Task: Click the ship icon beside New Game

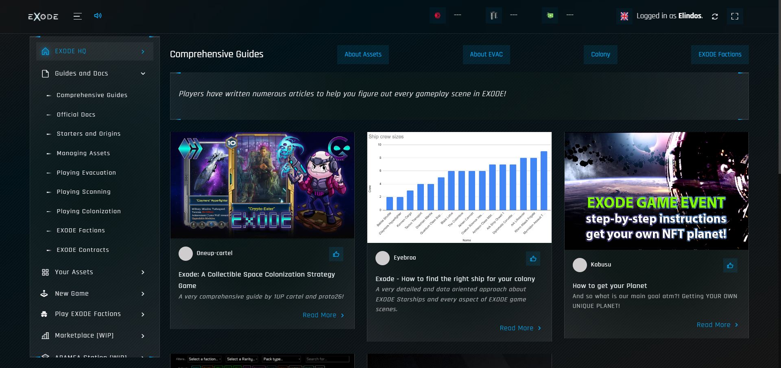Action: (44, 294)
